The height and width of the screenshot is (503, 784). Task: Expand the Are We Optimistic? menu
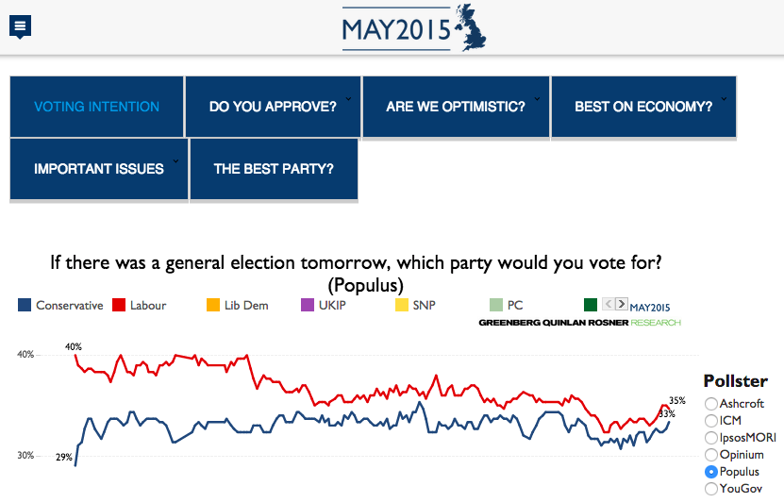[456, 107]
